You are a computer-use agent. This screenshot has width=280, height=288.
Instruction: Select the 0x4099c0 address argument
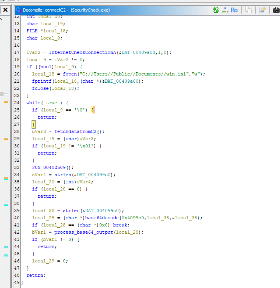(133, 218)
